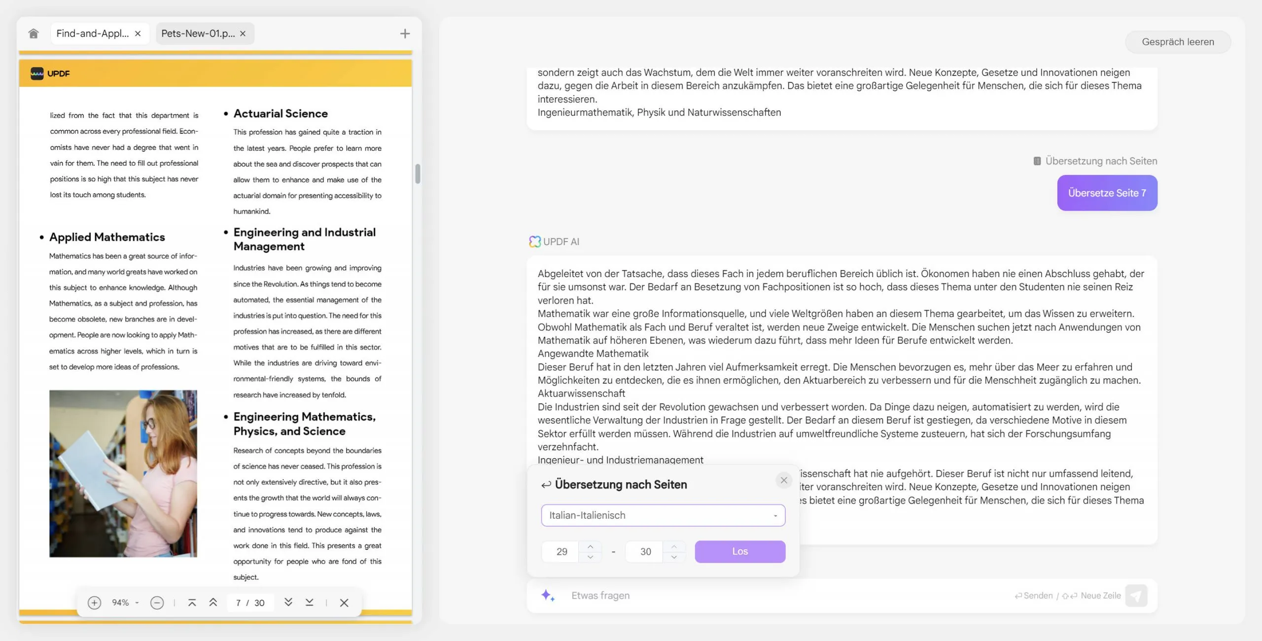Click the last page navigation icon
Viewport: 1262px width, 641px height.
(x=309, y=604)
